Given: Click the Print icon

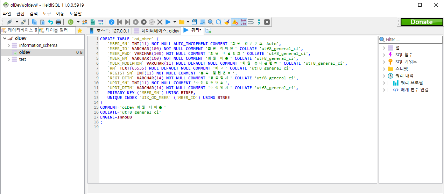Looking at the screenshot, I should (x=58, y=22).
